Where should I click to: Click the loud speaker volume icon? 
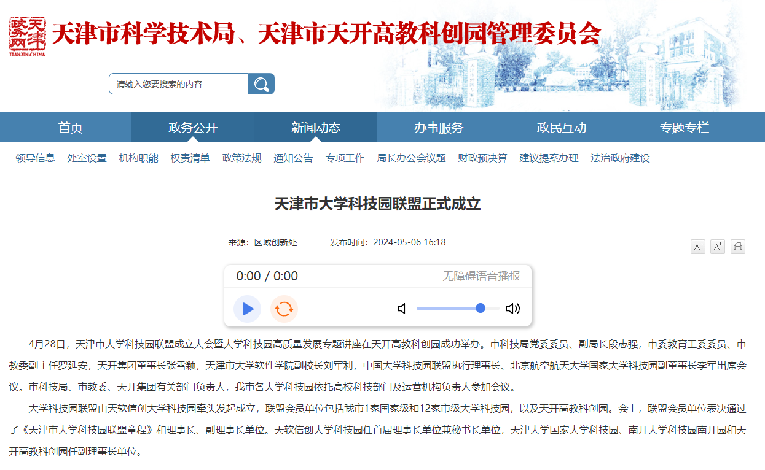point(512,309)
